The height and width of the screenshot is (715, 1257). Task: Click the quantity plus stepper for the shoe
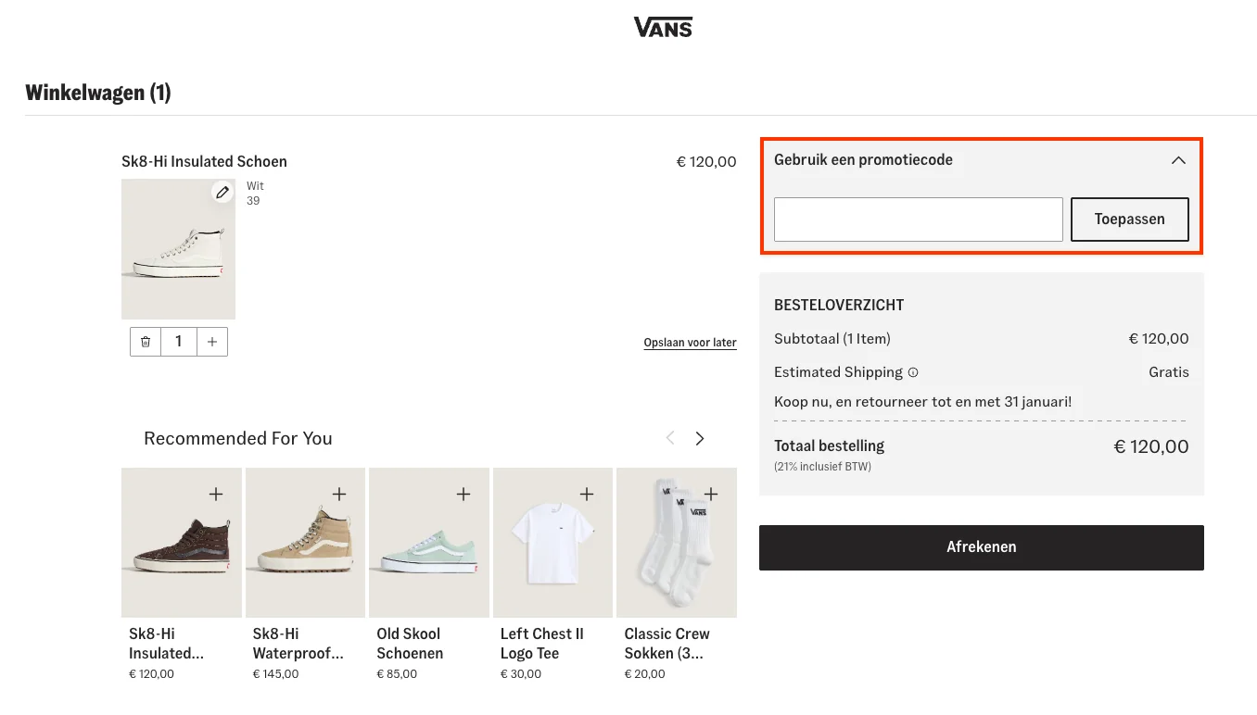pos(211,341)
